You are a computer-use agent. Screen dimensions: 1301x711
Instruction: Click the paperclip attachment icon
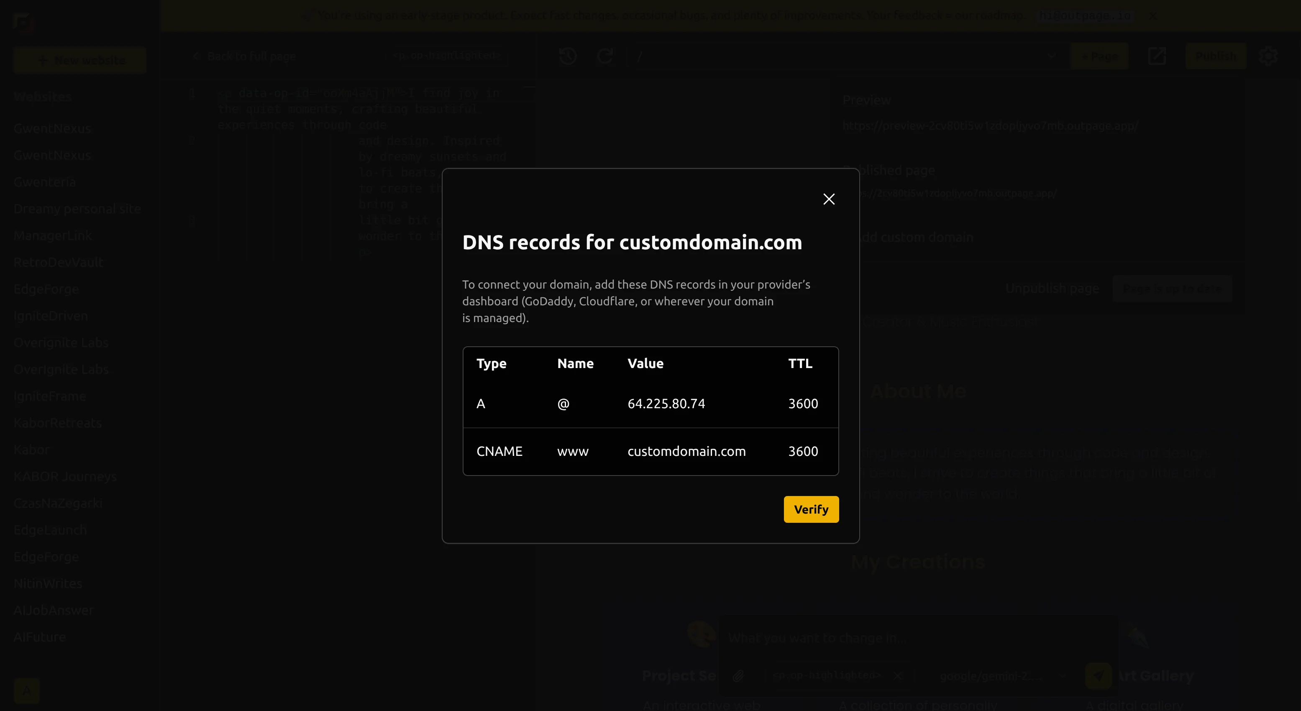738,675
